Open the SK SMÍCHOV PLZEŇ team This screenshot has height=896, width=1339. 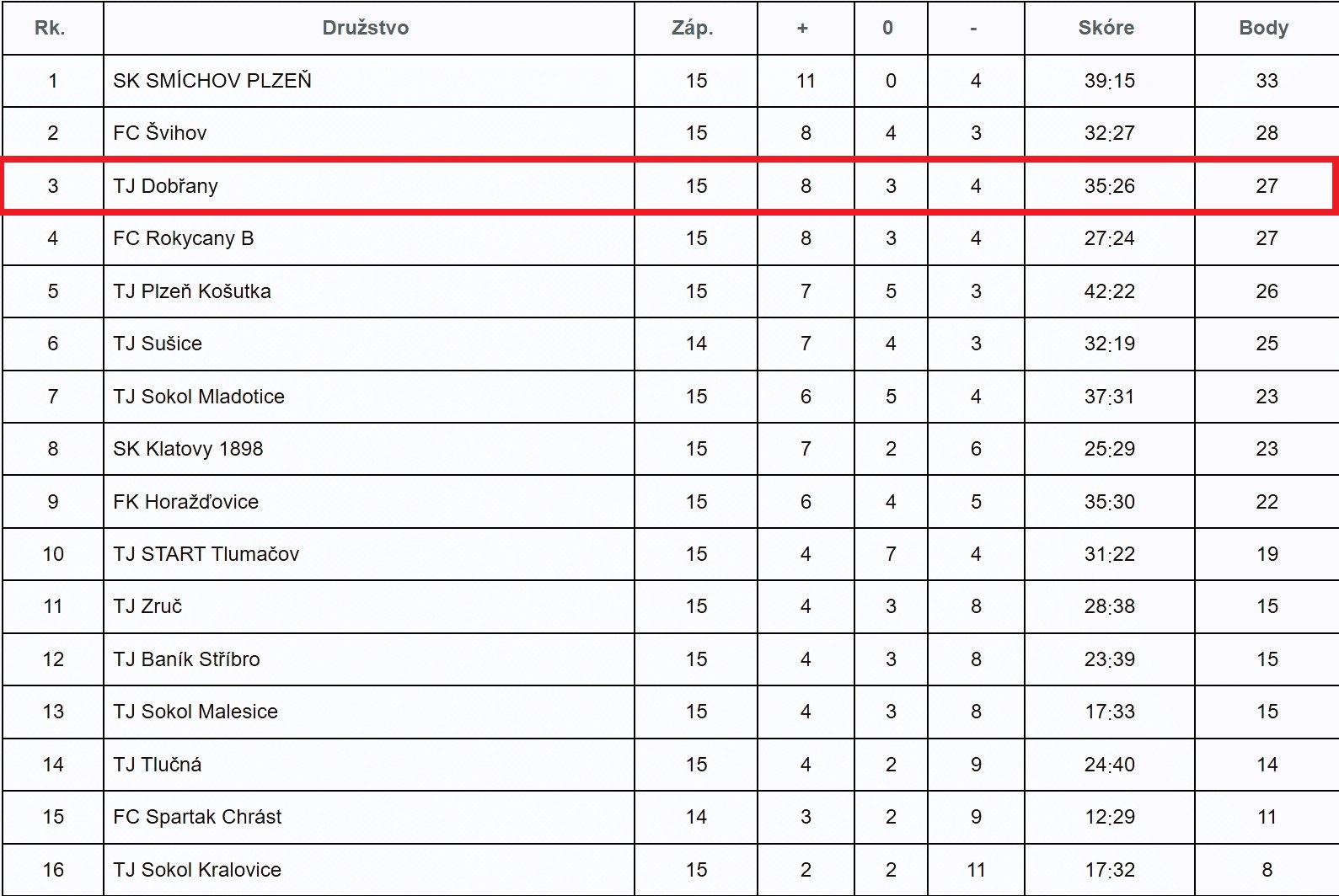click(x=212, y=81)
